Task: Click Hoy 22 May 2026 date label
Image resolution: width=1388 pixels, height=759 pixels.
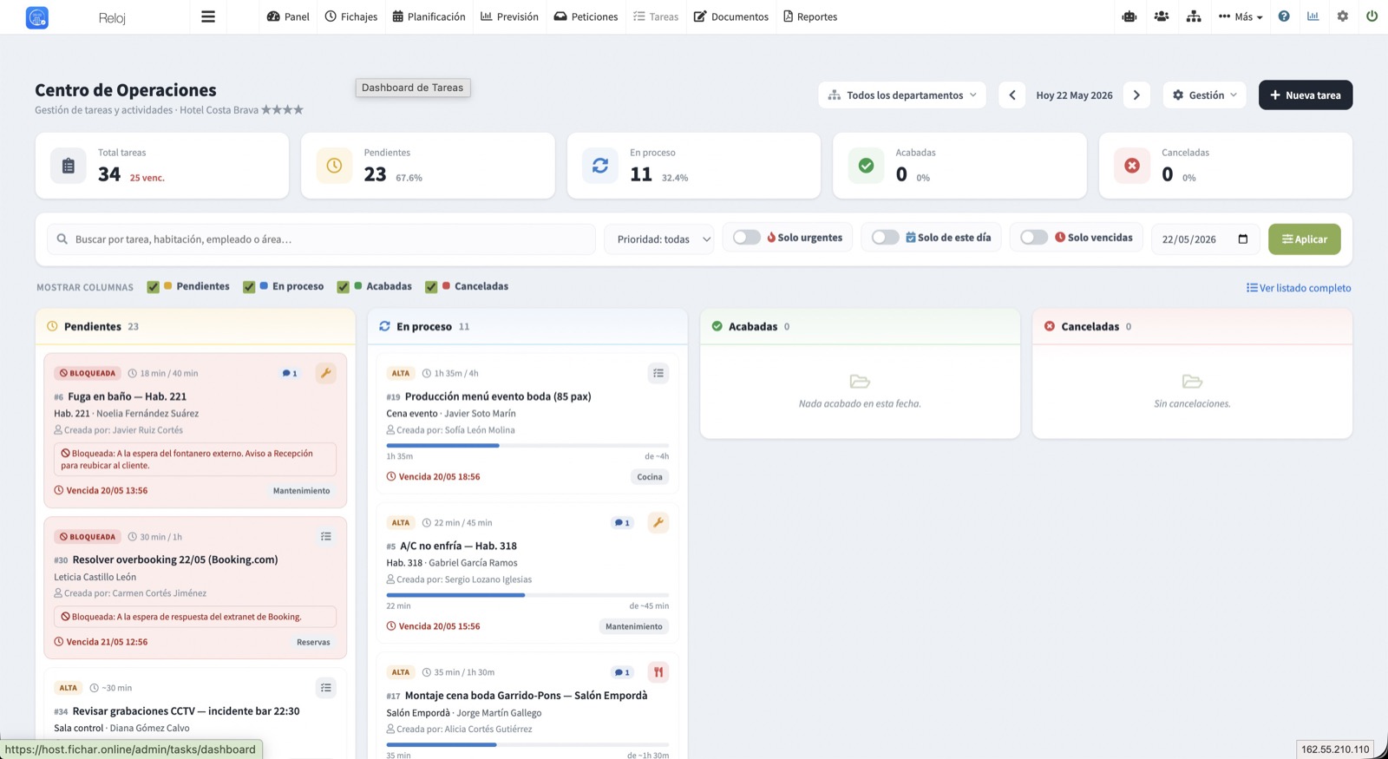Action: [x=1074, y=95]
